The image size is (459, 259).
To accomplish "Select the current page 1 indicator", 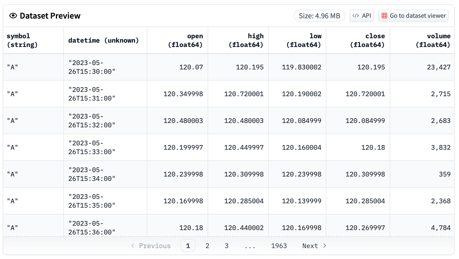I will [188, 246].
